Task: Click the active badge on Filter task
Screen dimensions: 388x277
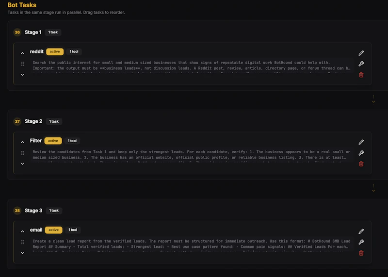Action: [53, 141]
